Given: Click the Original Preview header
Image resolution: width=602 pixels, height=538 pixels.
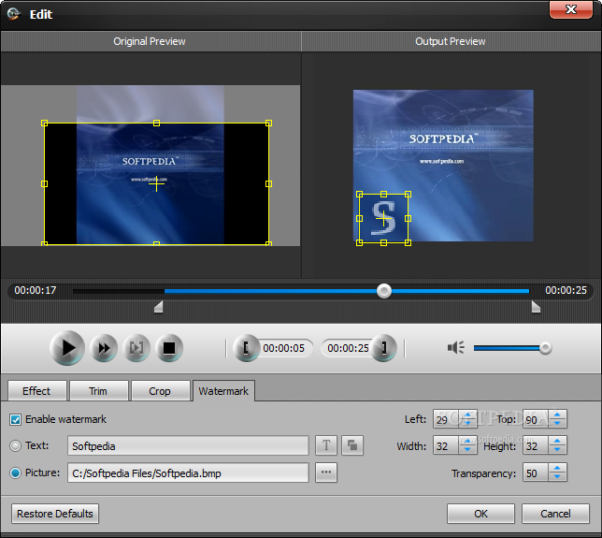Looking at the screenshot, I should (150, 41).
